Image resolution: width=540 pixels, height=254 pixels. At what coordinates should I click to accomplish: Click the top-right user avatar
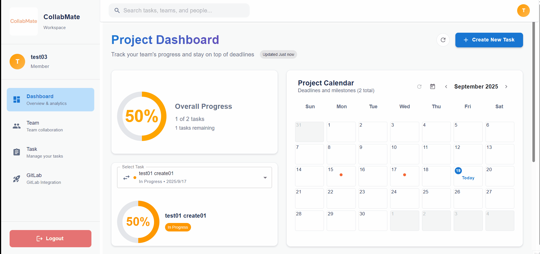(x=523, y=10)
